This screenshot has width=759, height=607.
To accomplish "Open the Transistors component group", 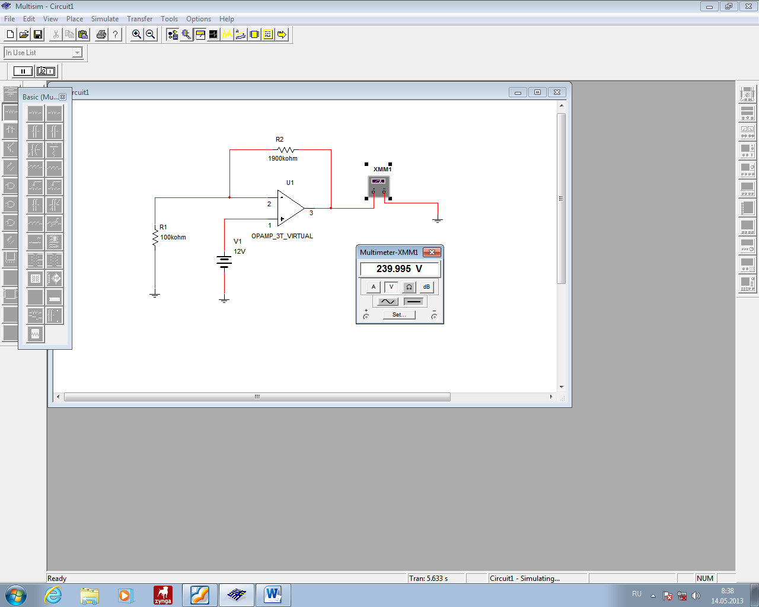I will [x=10, y=148].
